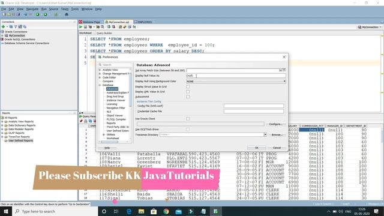This screenshot has height=216, width=384.
Task: Open the File menu
Action: pos(4,9)
